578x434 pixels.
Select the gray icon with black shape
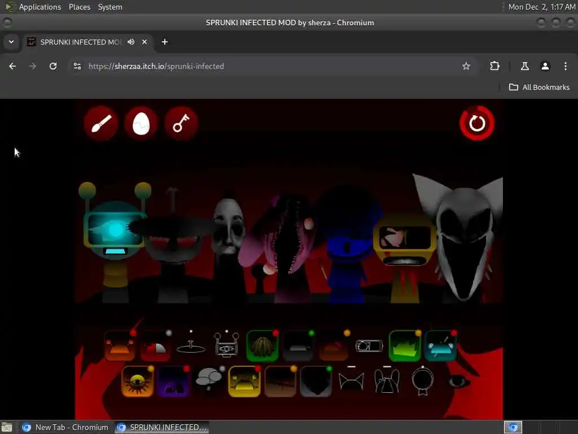click(x=316, y=381)
